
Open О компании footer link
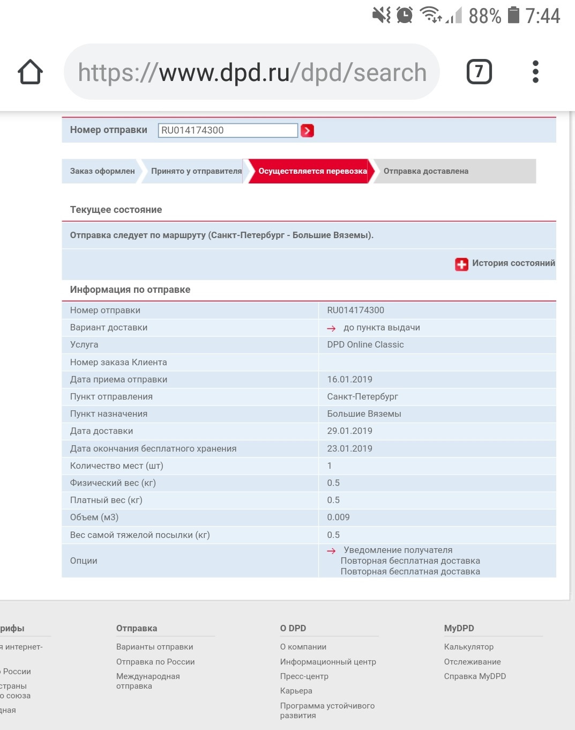(303, 647)
